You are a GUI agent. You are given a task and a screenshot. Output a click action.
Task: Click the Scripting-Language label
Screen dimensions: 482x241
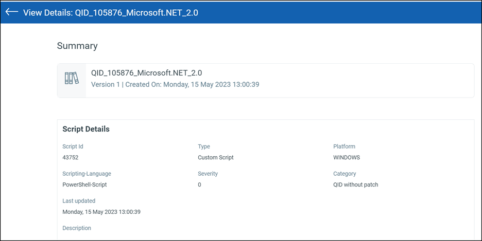pos(87,174)
